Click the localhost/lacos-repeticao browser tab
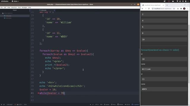 153,5
